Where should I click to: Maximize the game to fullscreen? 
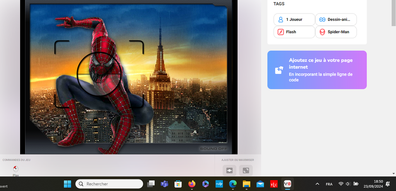click(246, 170)
